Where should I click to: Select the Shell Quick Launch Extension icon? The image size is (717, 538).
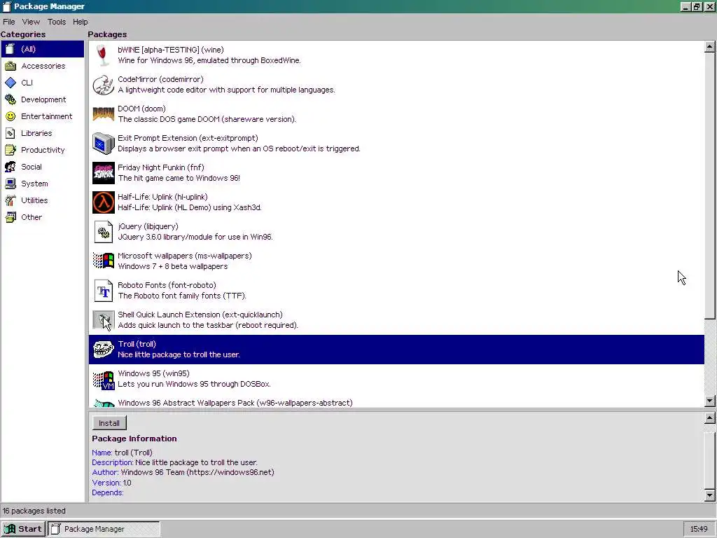point(104,320)
